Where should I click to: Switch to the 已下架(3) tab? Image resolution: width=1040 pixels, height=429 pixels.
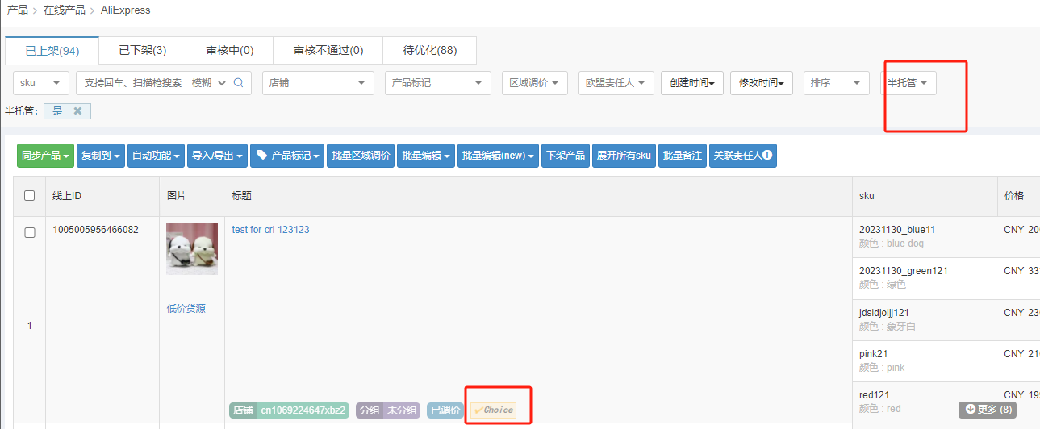(x=142, y=50)
